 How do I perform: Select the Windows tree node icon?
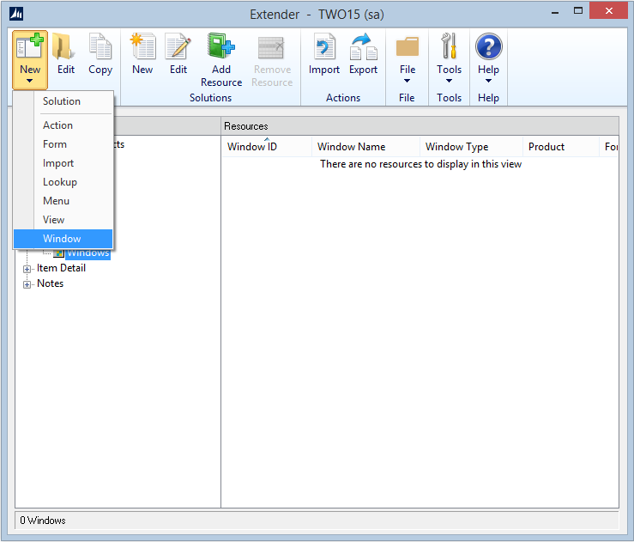pyautogui.click(x=59, y=253)
